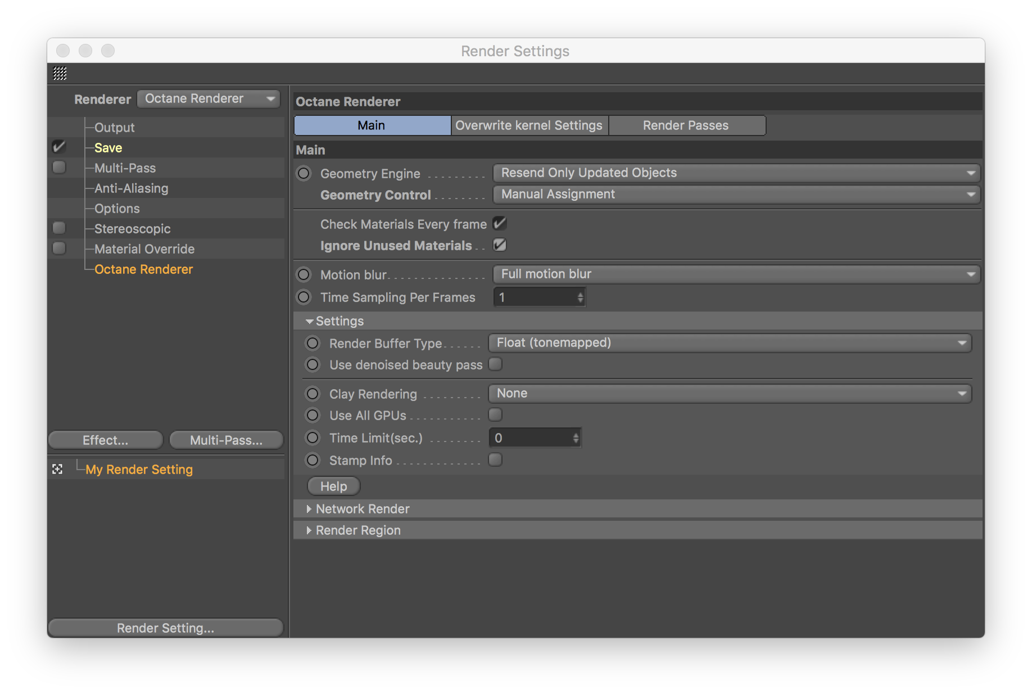Click the Multi-Pass... button
Viewport: 1032px width, 694px height.
226,440
